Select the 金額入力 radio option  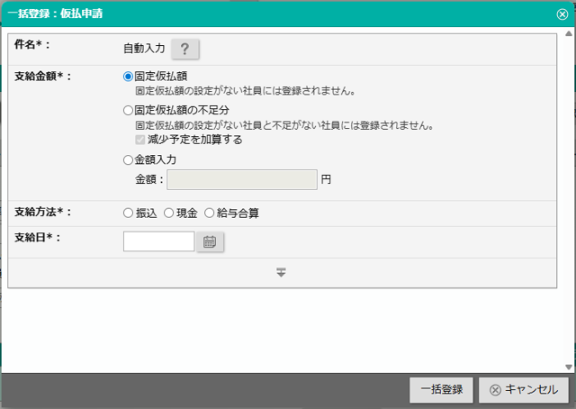coord(128,159)
